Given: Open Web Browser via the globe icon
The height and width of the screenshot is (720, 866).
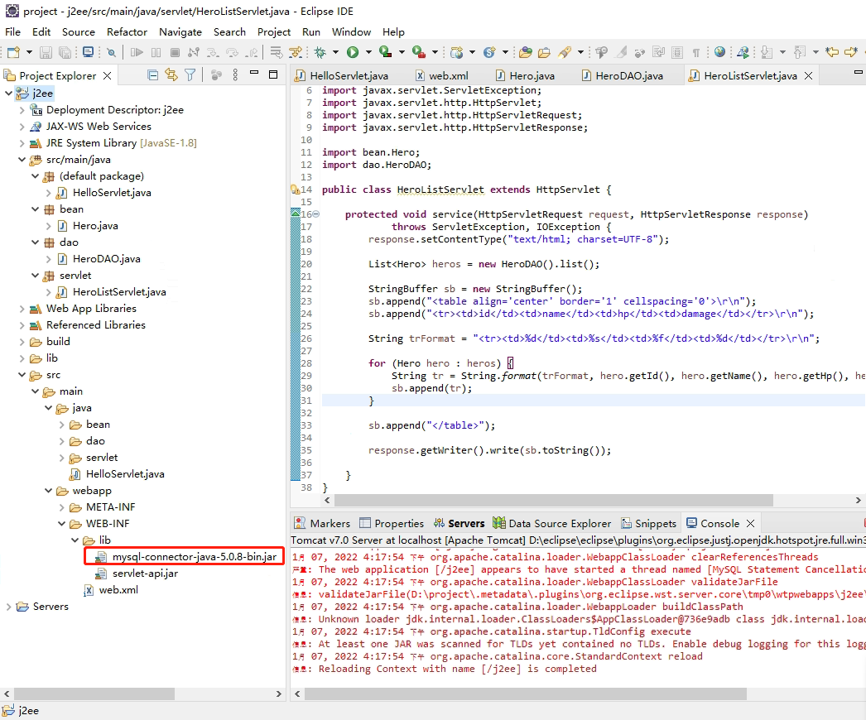Looking at the screenshot, I should click(719, 52).
